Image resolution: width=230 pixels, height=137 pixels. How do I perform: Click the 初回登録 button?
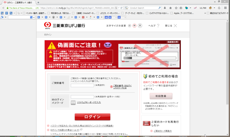(161, 96)
